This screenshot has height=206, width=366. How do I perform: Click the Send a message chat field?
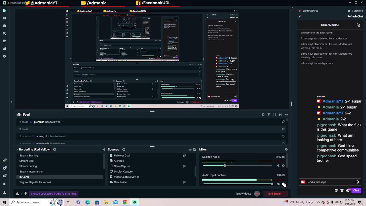330,182
